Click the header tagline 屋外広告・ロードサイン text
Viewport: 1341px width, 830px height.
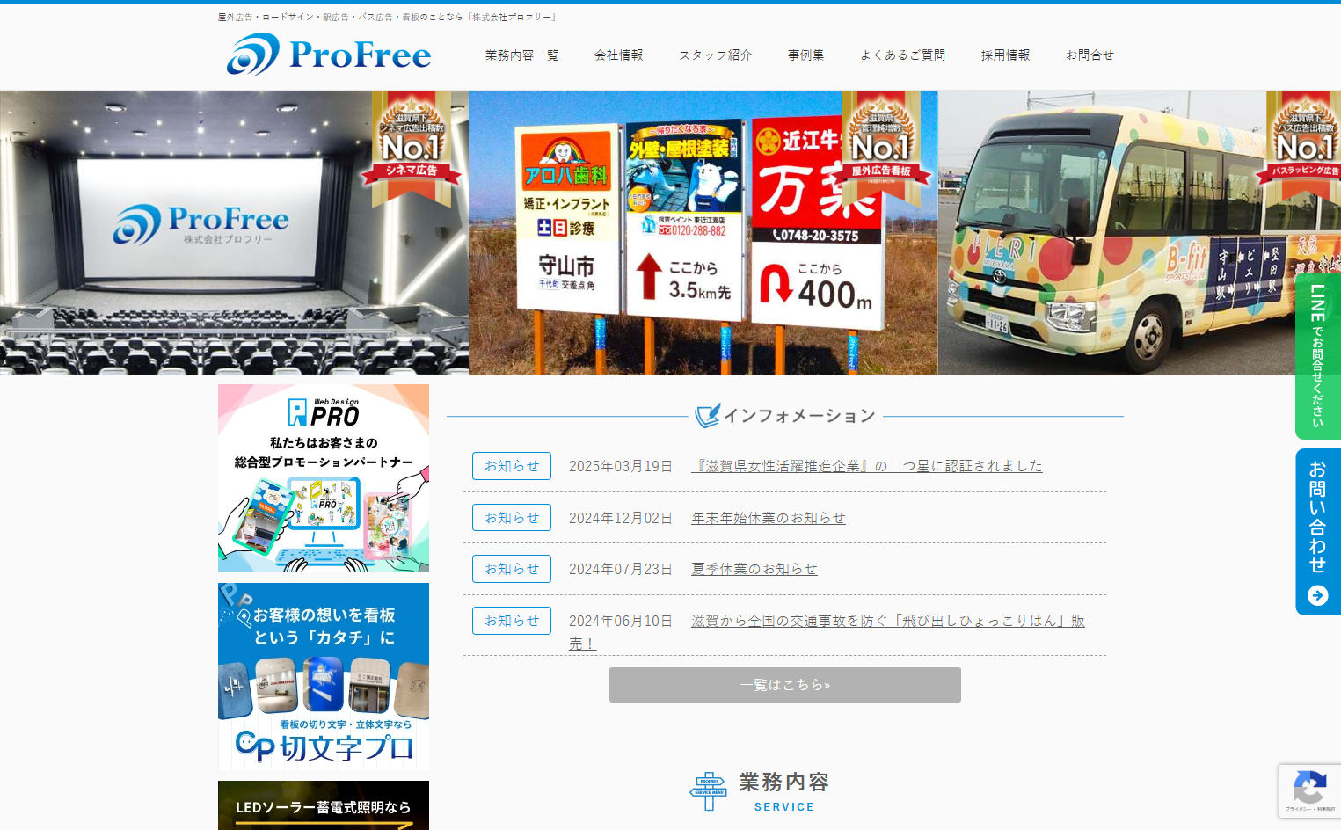tap(387, 17)
